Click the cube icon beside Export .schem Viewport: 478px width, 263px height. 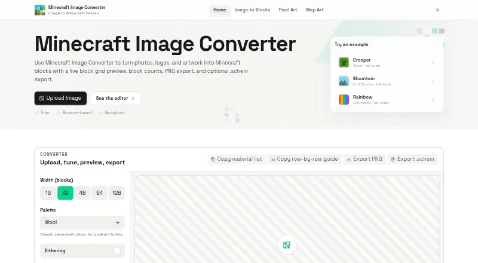pyautogui.click(x=393, y=159)
